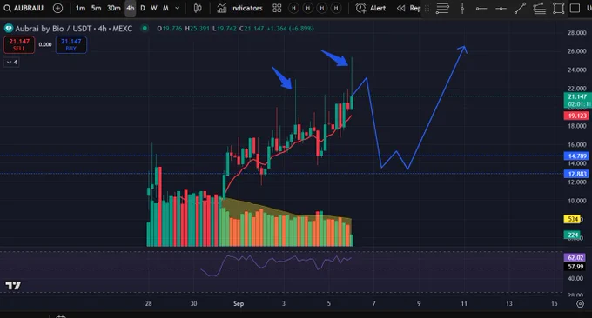592x318 pixels.
Task: Grab the favorites toolbar drag handle
Action: 427,9
